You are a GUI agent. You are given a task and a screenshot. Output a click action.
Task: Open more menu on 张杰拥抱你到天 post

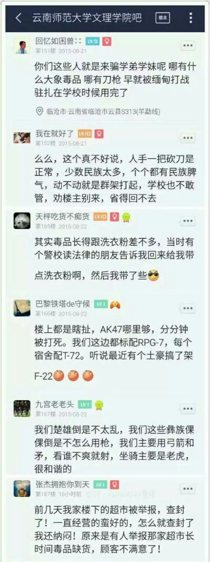point(188,489)
